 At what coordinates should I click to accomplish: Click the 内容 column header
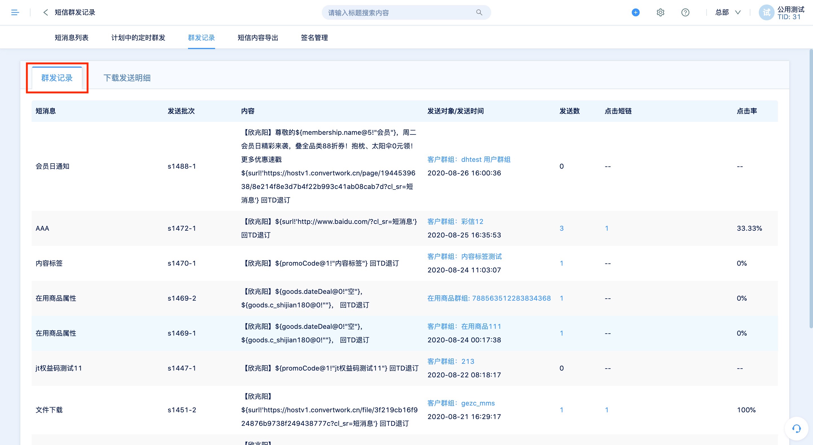pyautogui.click(x=248, y=111)
